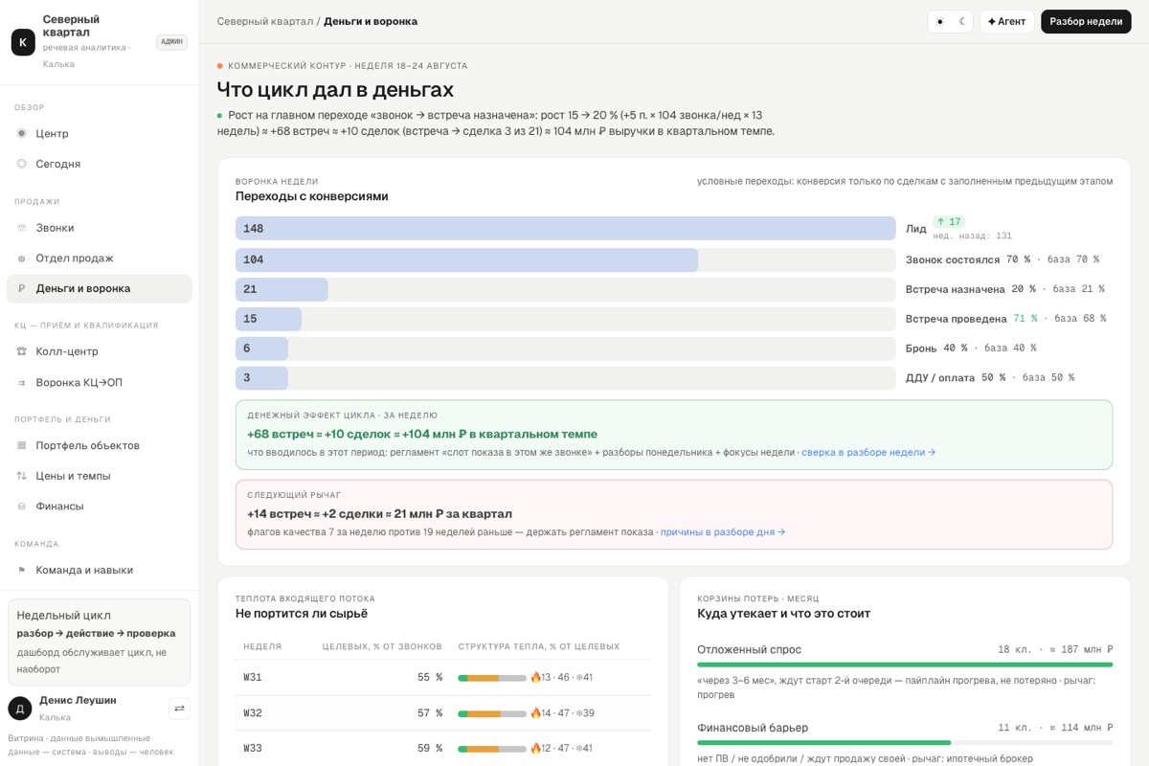1149x766 pixels.
Task: Click the W33 week row label
Action: (253, 749)
